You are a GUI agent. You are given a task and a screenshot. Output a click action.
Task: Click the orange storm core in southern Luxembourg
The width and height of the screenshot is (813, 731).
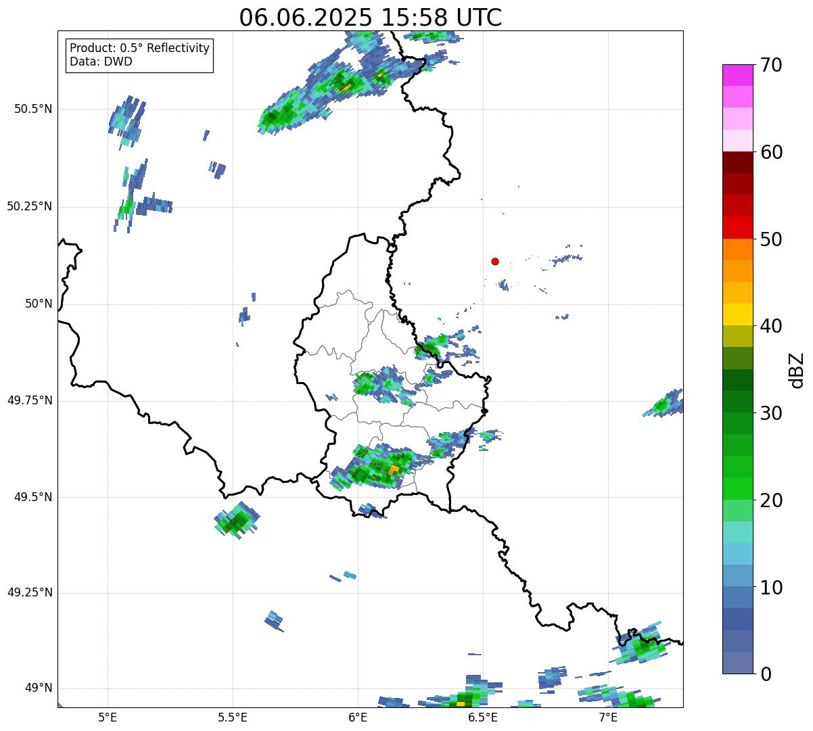[x=394, y=469]
